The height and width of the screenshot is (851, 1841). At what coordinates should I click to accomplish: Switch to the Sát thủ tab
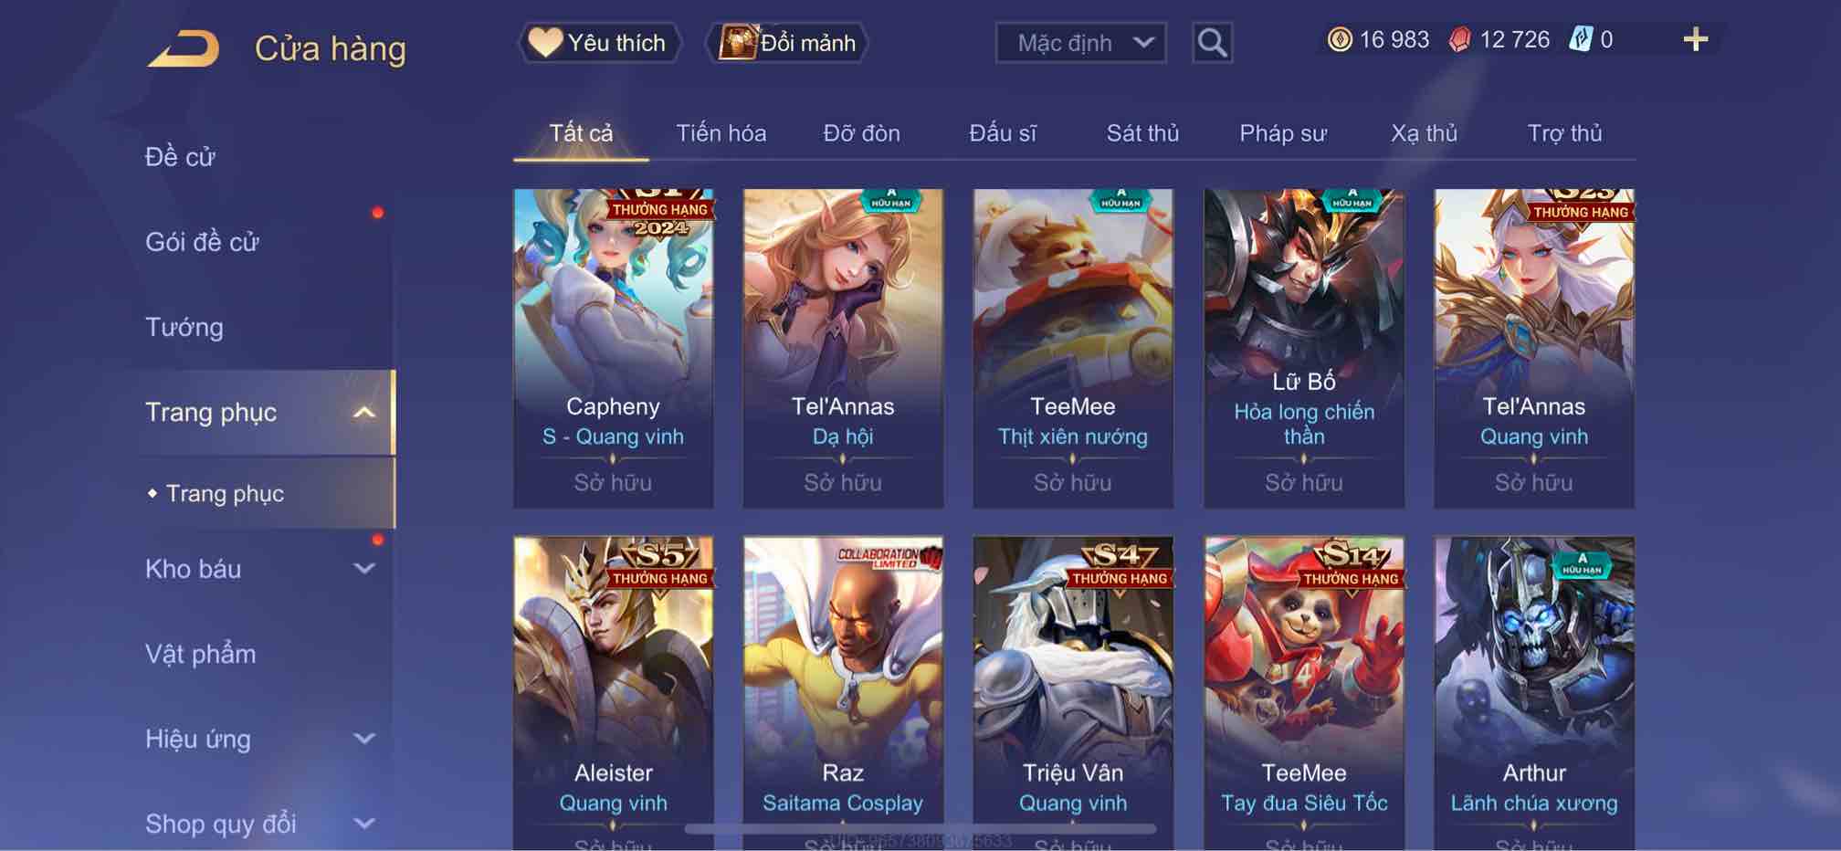(1142, 133)
